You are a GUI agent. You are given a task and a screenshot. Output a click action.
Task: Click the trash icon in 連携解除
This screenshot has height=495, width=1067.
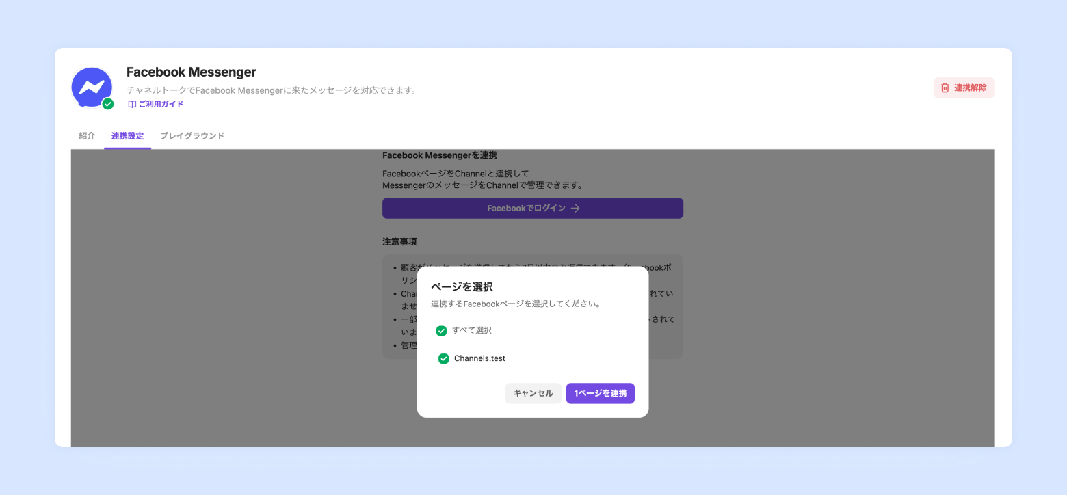945,88
